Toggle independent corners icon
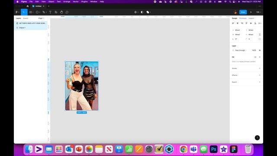 pyautogui.click(x=260, y=39)
